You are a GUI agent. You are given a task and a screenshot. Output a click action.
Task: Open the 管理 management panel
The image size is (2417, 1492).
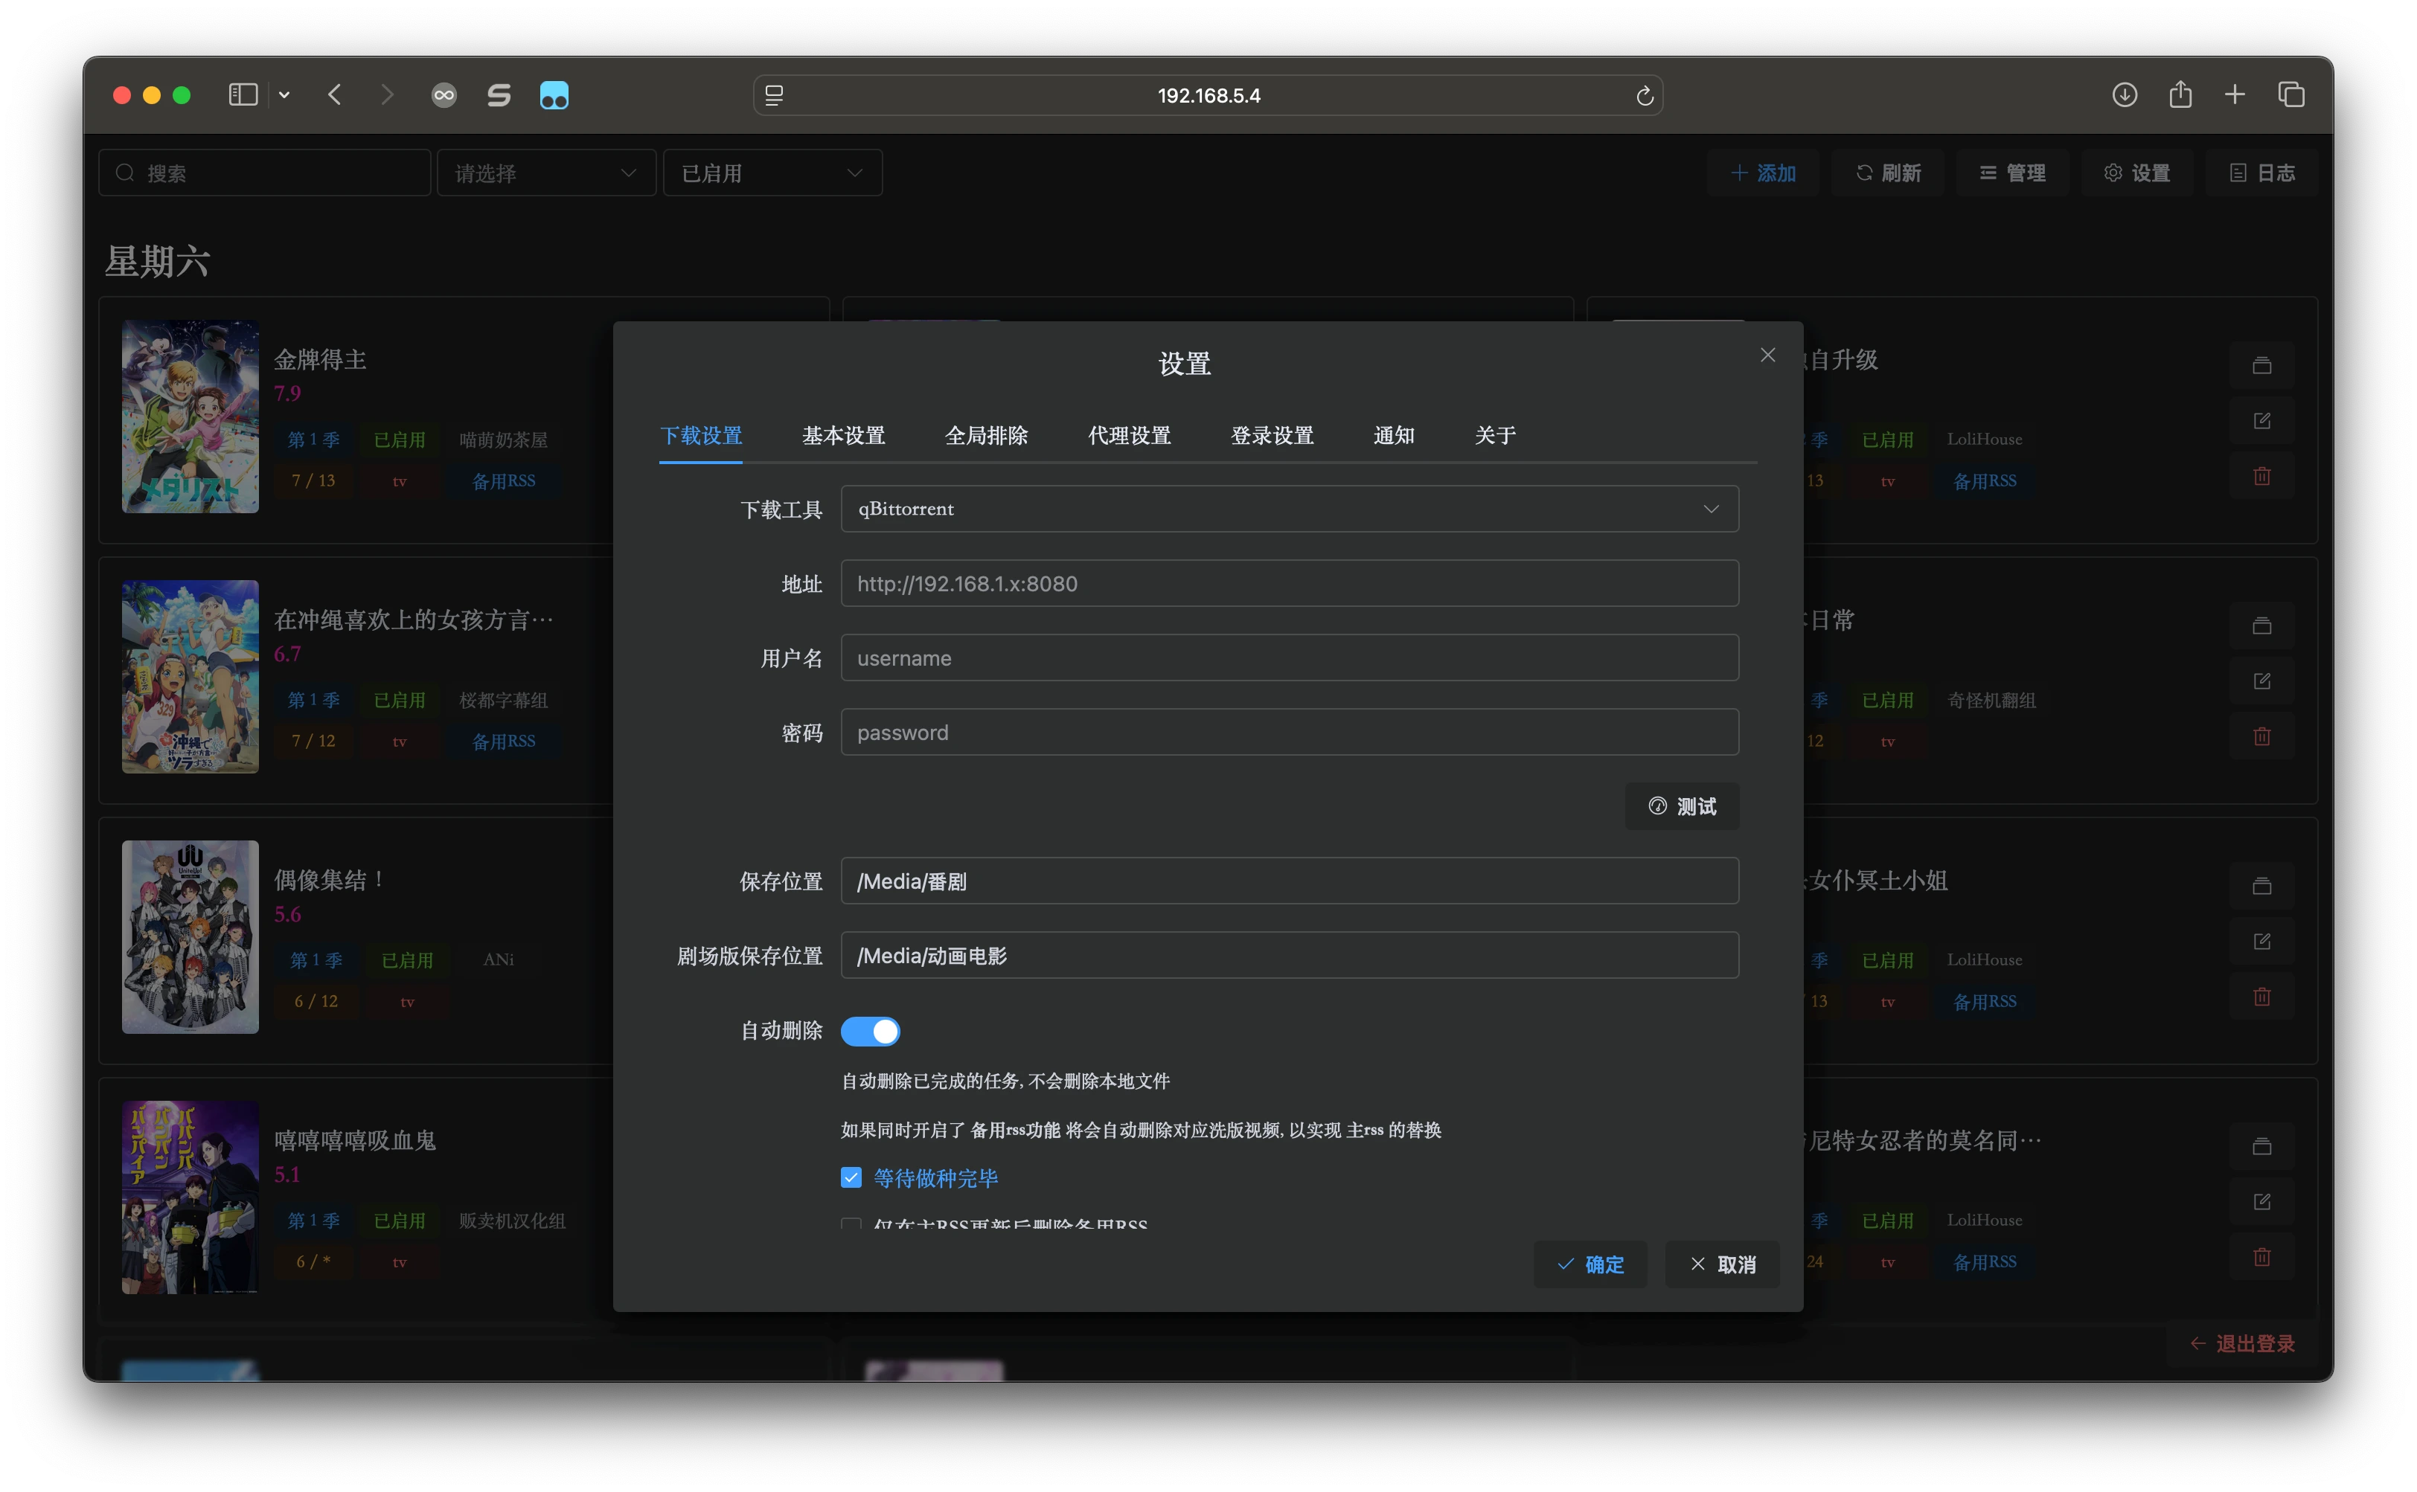tap(2012, 173)
